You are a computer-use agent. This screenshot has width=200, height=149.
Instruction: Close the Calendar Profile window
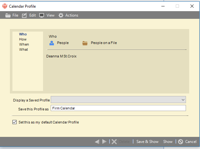point(192,6)
